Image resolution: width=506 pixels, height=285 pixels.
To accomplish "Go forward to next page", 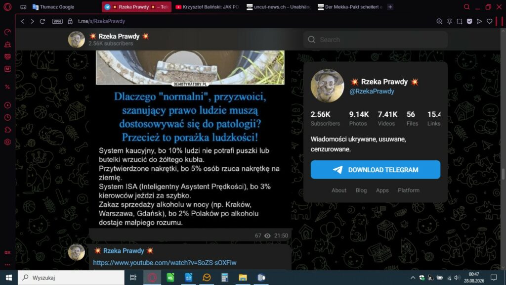I will [x=32, y=21].
